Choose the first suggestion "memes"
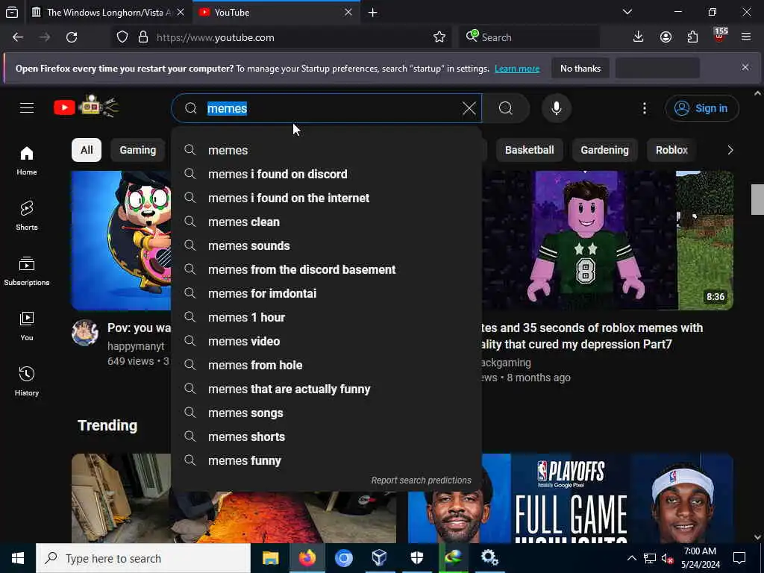Screen dimensions: 764x573 [327, 150]
